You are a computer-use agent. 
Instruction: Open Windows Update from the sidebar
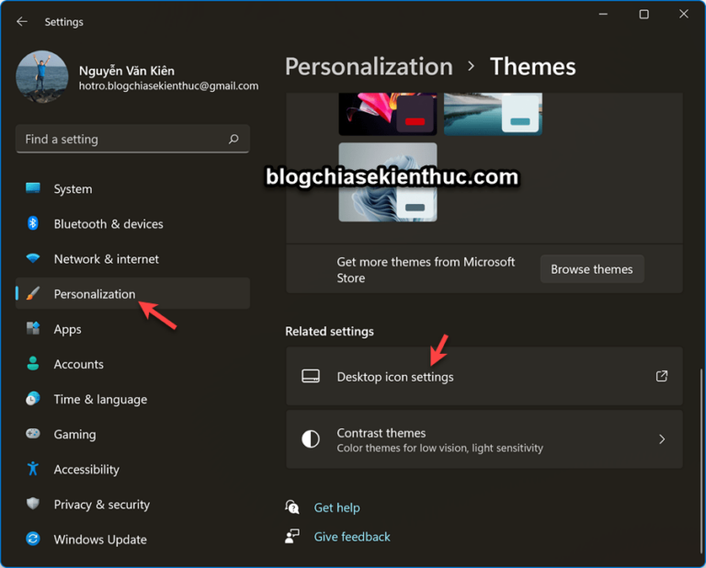[x=99, y=540]
